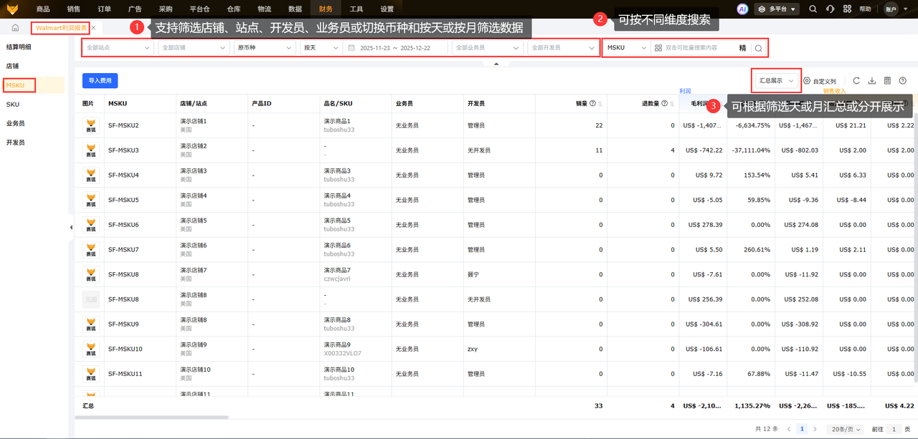Viewport: 918px width, 439px height.
Task: Go to the previous page arrow in pagination
Action: (x=790, y=428)
